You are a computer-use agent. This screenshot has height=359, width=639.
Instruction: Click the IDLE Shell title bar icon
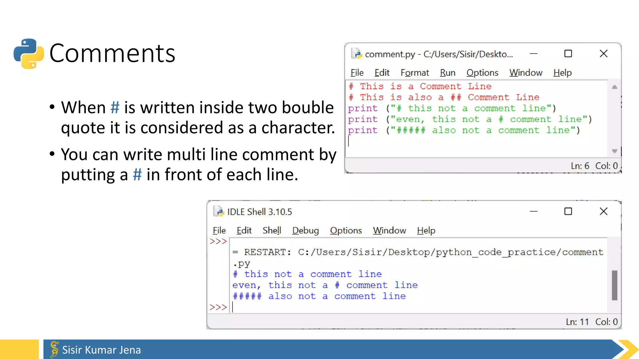[x=218, y=211]
